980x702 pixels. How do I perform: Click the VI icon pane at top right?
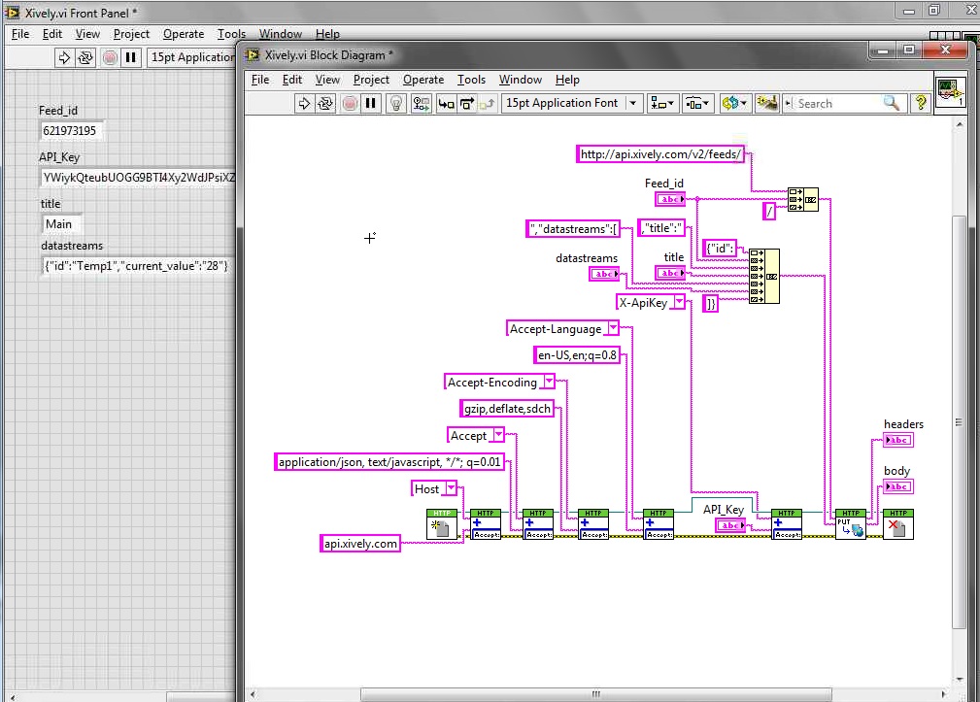[950, 91]
